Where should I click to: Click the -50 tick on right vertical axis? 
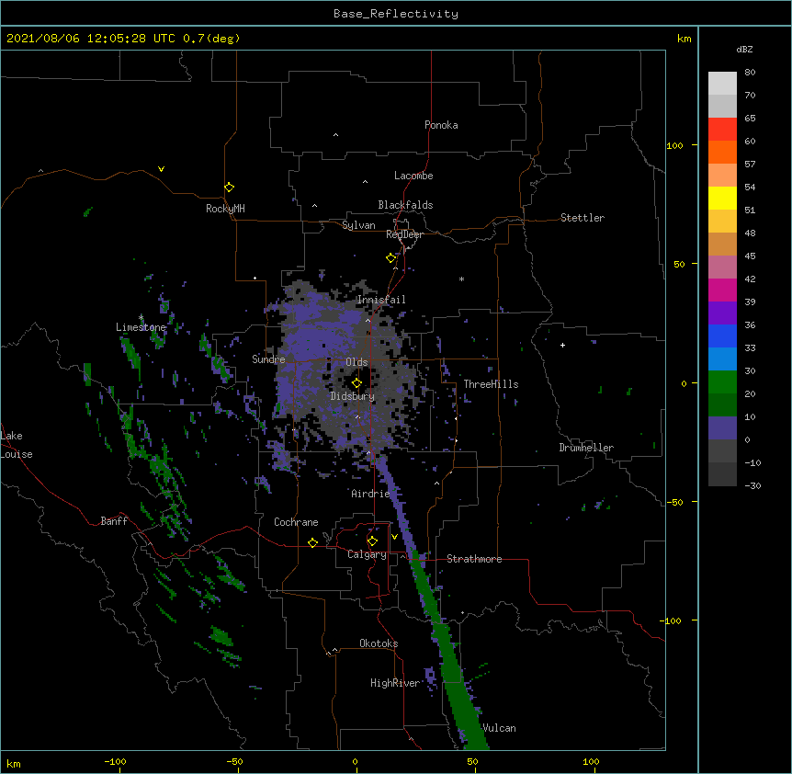674,502
